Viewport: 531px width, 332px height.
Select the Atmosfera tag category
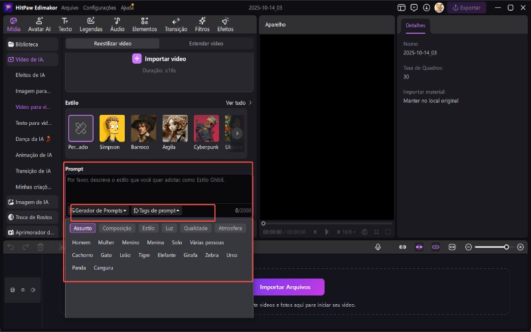coord(230,228)
